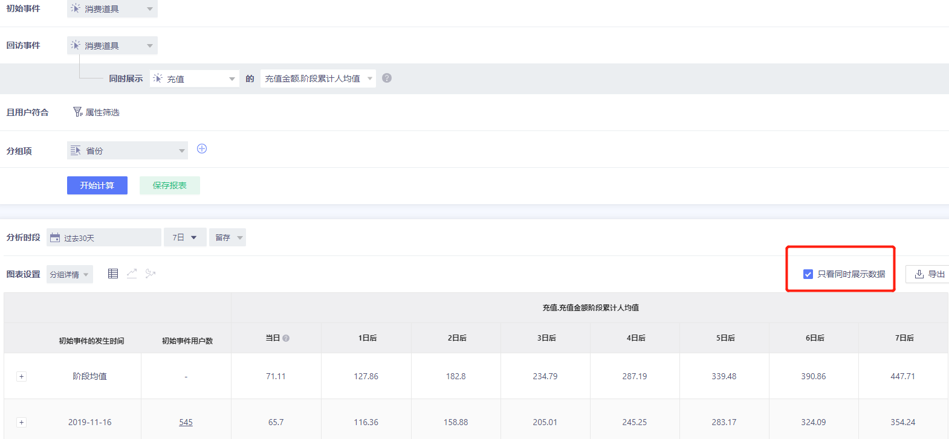Click the 2019-11-16 3日后 value 205.01
This screenshot has width=949, height=439.
(x=545, y=422)
